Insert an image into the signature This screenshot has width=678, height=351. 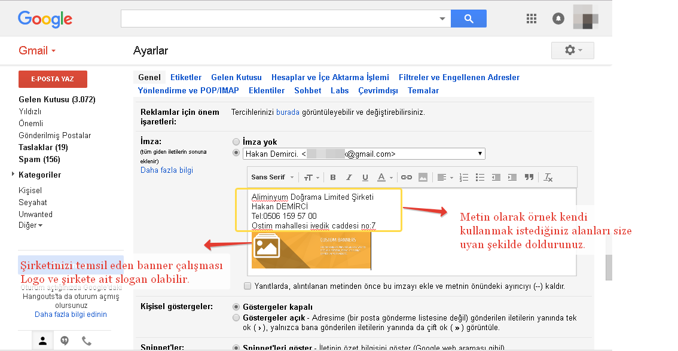423,177
